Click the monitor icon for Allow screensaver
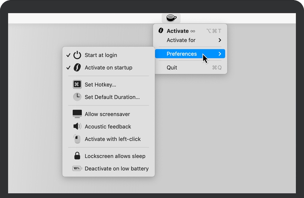 tap(77, 114)
